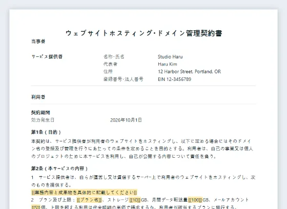Select the address 12 Harbor Street, Portland, OR
287x209 pixels.
click(x=189, y=72)
